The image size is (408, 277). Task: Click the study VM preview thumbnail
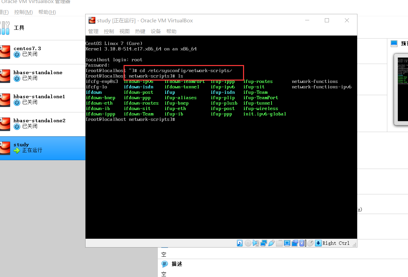402,89
